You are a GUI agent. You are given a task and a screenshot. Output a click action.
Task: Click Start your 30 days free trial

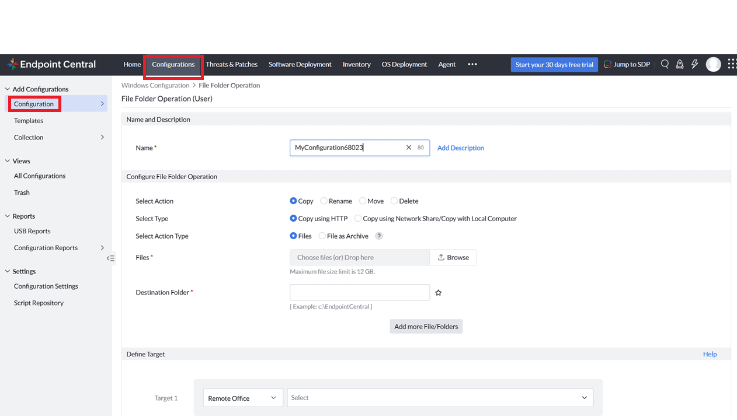pos(554,65)
